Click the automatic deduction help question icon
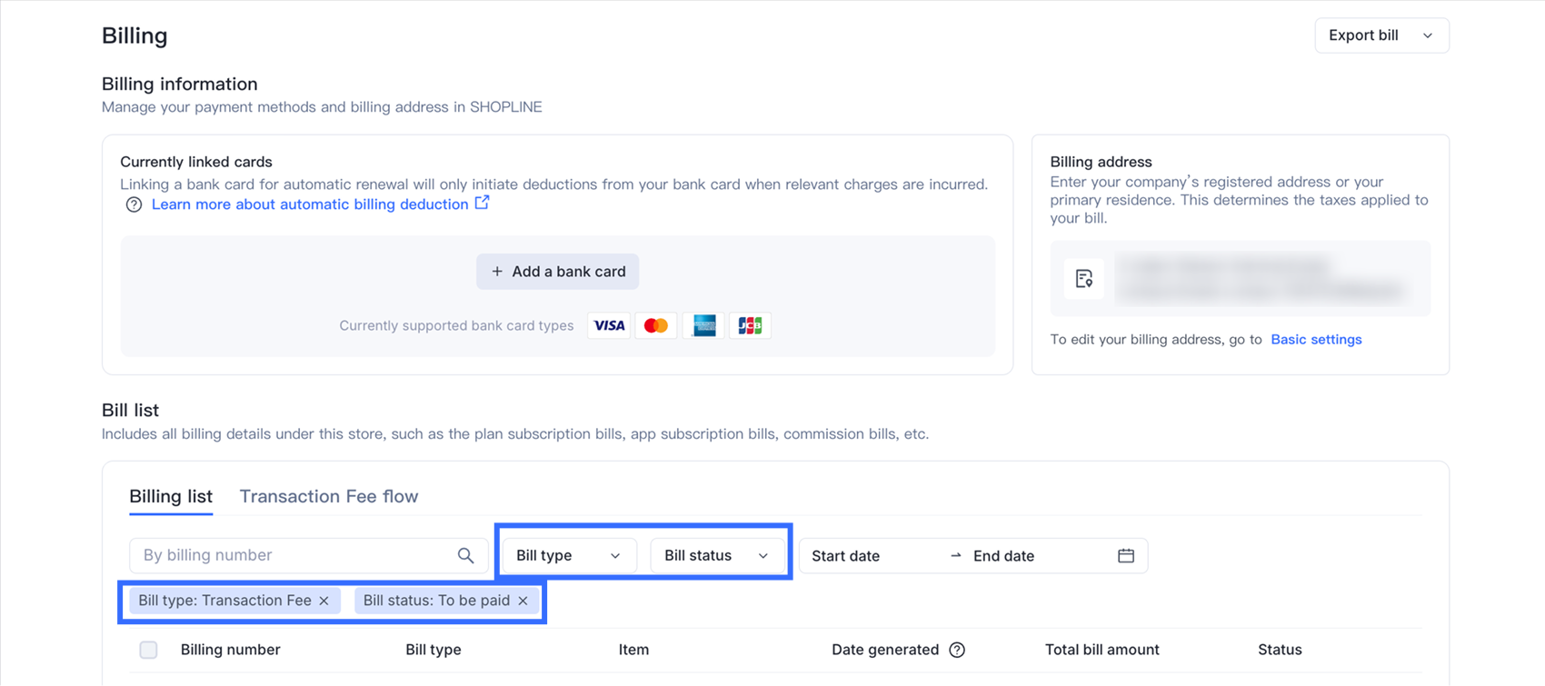 [134, 204]
